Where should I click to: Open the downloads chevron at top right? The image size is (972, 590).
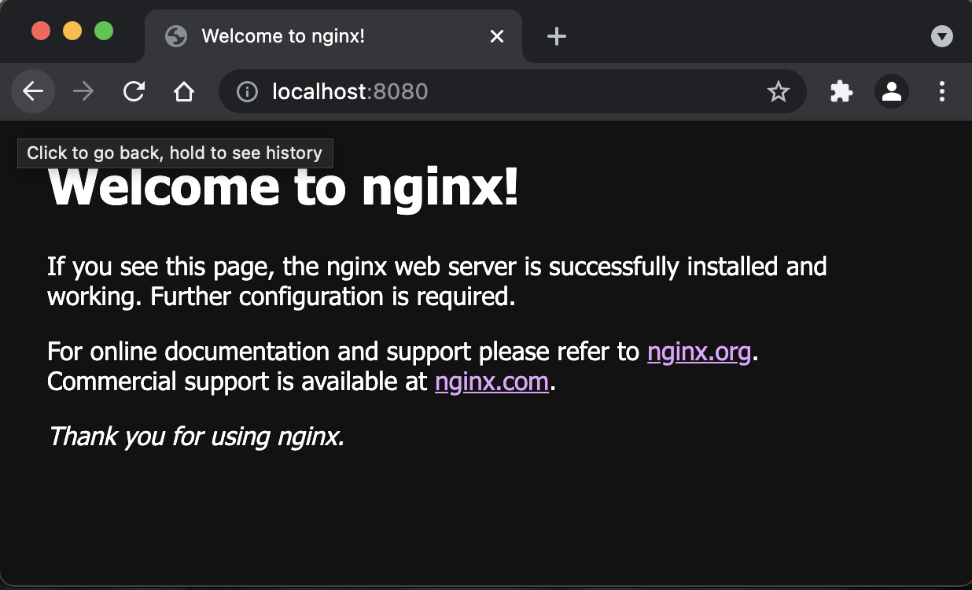pyautogui.click(x=941, y=36)
